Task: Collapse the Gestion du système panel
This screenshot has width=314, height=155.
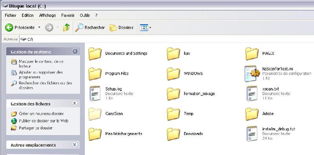Action: point(75,52)
